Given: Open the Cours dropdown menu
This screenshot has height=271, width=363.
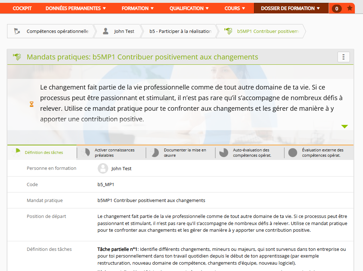Looking at the screenshot, I should pos(235,8).
